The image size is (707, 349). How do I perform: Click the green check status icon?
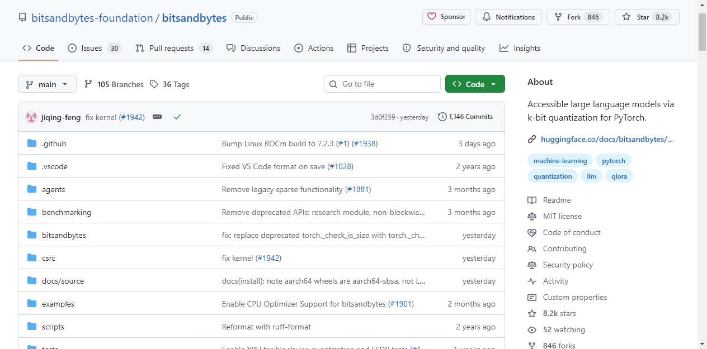(x=177, y=117)
